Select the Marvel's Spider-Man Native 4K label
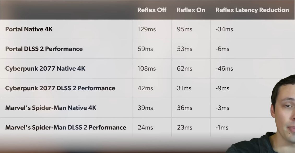295x153 pixels. tap(51, 107)
